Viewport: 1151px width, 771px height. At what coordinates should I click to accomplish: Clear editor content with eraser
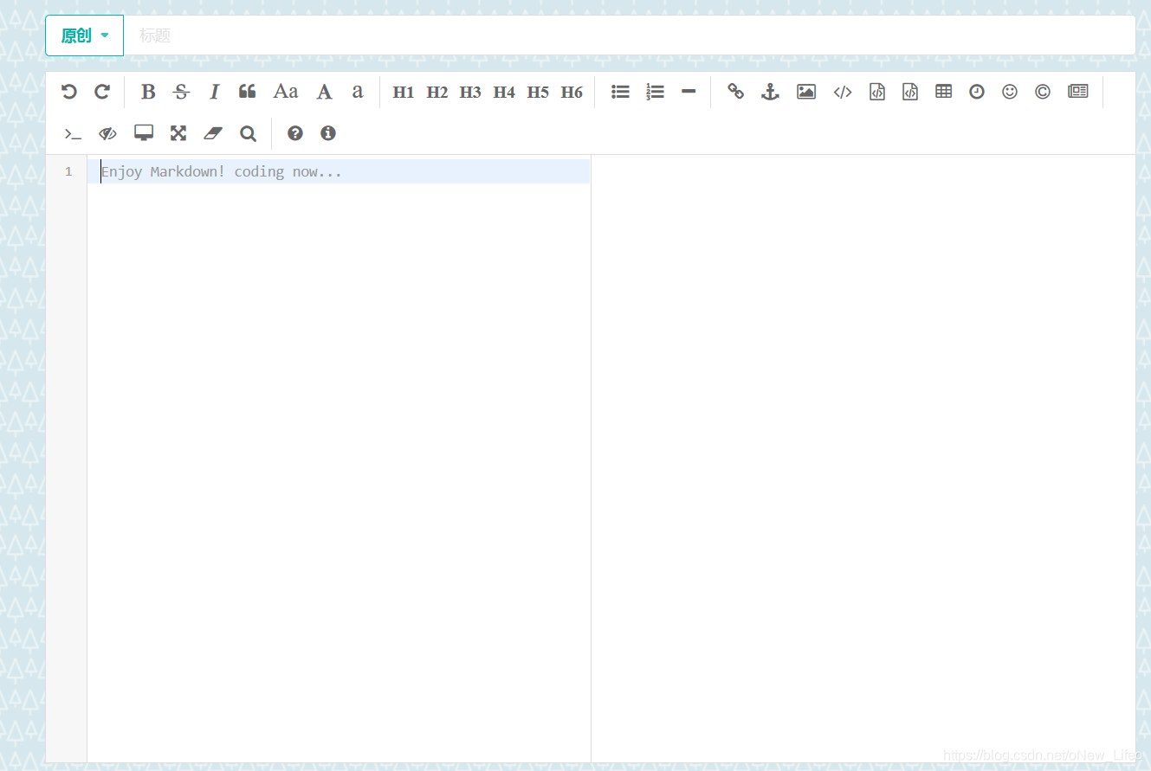[213, 133]
